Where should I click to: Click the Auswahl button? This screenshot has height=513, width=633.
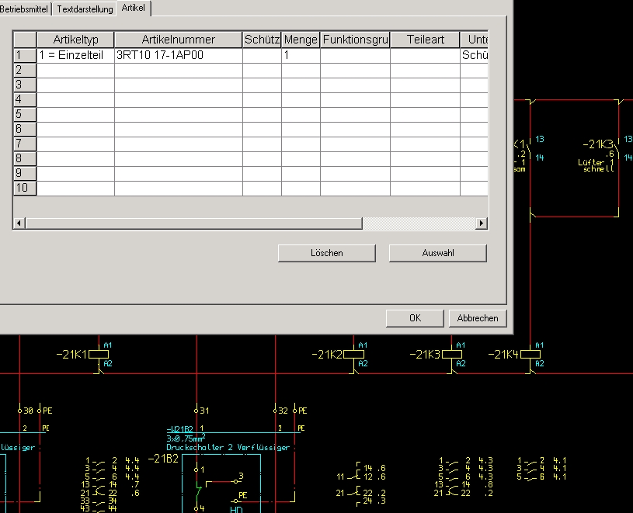click(x=437, y=253)
